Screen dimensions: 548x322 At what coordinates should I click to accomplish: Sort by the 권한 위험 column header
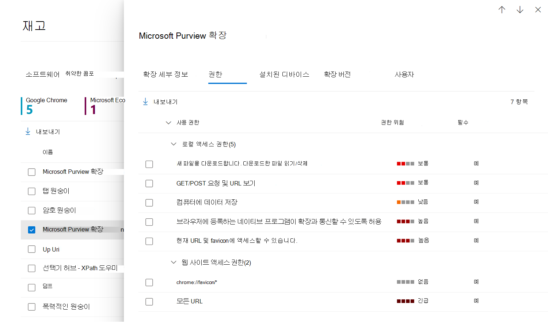[392, 123]
